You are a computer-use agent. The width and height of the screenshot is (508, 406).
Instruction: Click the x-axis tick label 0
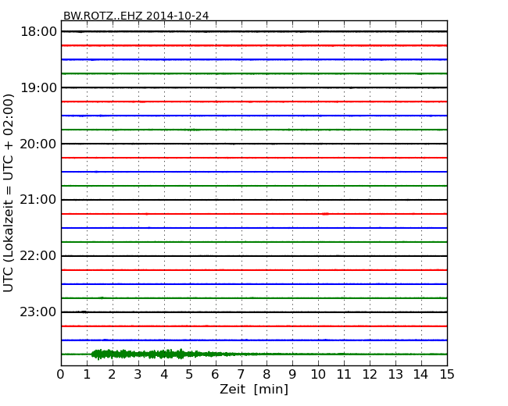61,375
